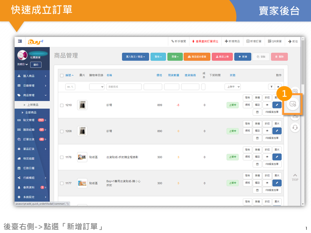Screen dimensions: 311x233
Task: Toggle the sidebar hamburger menu icon
Action: pyautogui.click(x=20, y=41)
